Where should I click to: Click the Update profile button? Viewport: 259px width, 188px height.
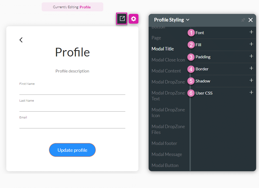coord(72,150)
